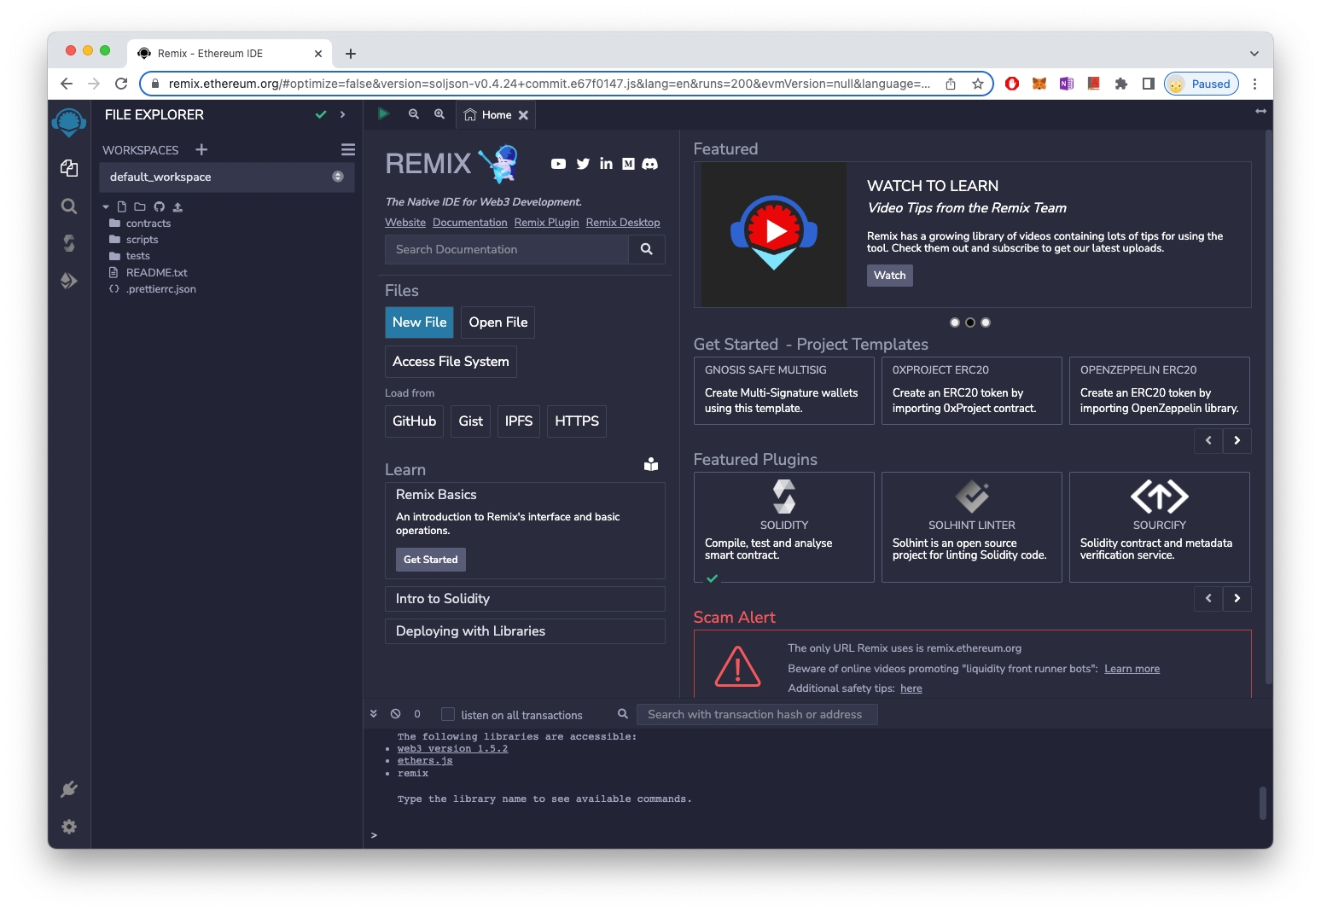Open Remix Discord icon link

pos(650,164)
